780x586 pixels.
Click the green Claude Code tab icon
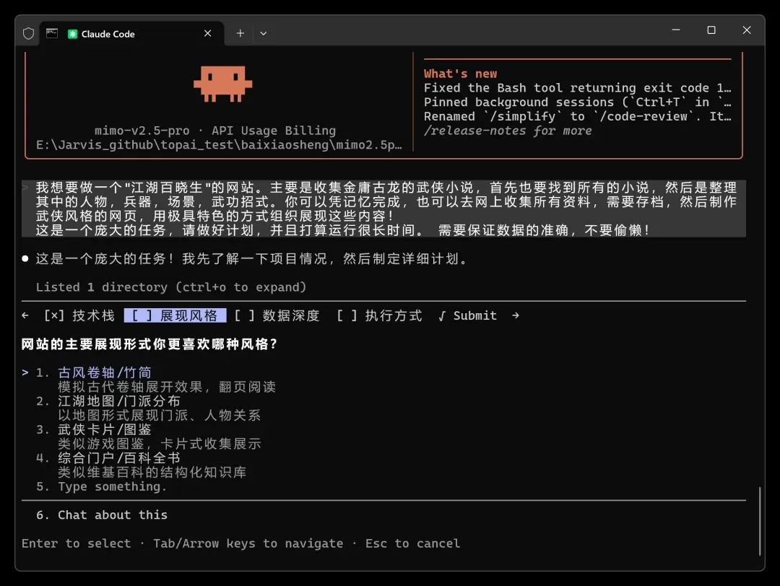tap(73, 34)
